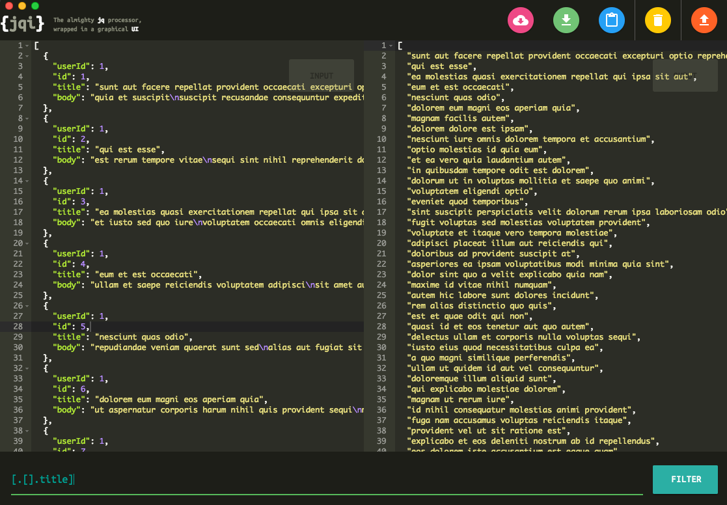Fold the object starting at input line 26

pyautogui.click(x=27, y=306)
